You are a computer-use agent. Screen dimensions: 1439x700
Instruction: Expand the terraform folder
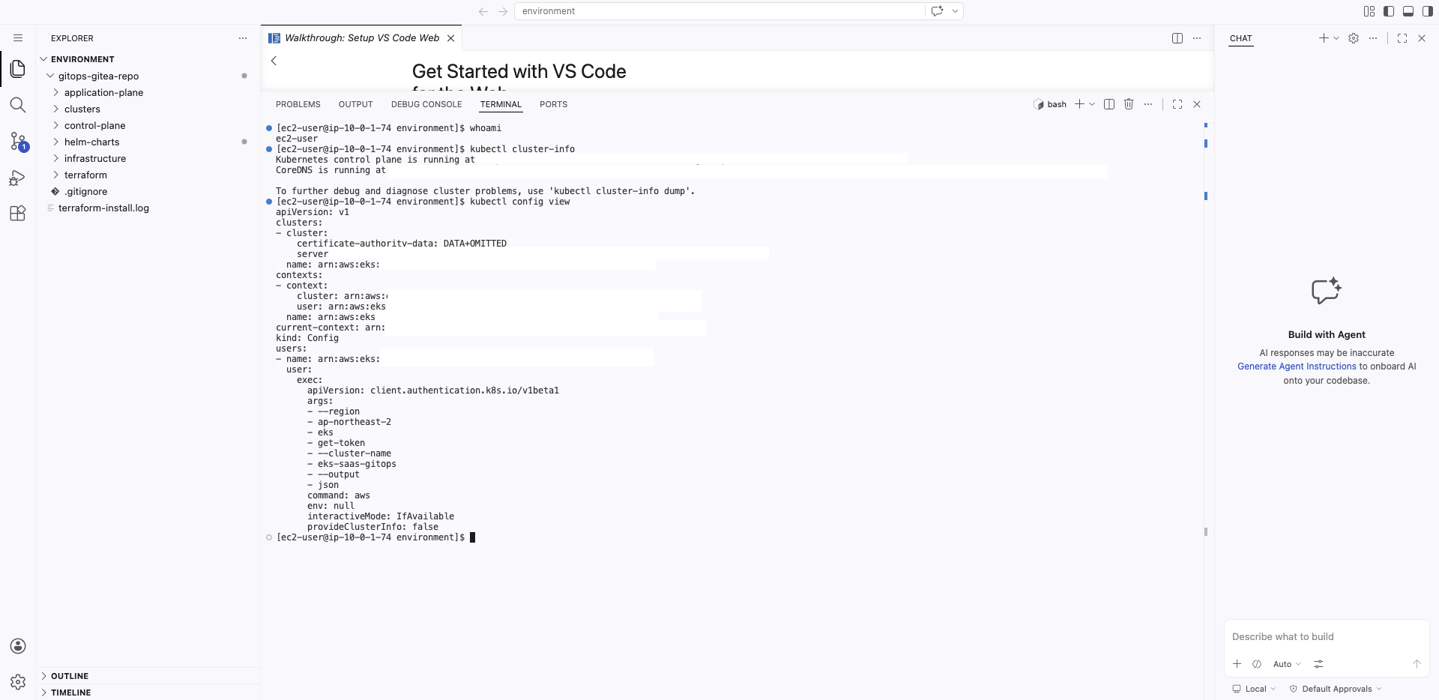click(85, 175)
